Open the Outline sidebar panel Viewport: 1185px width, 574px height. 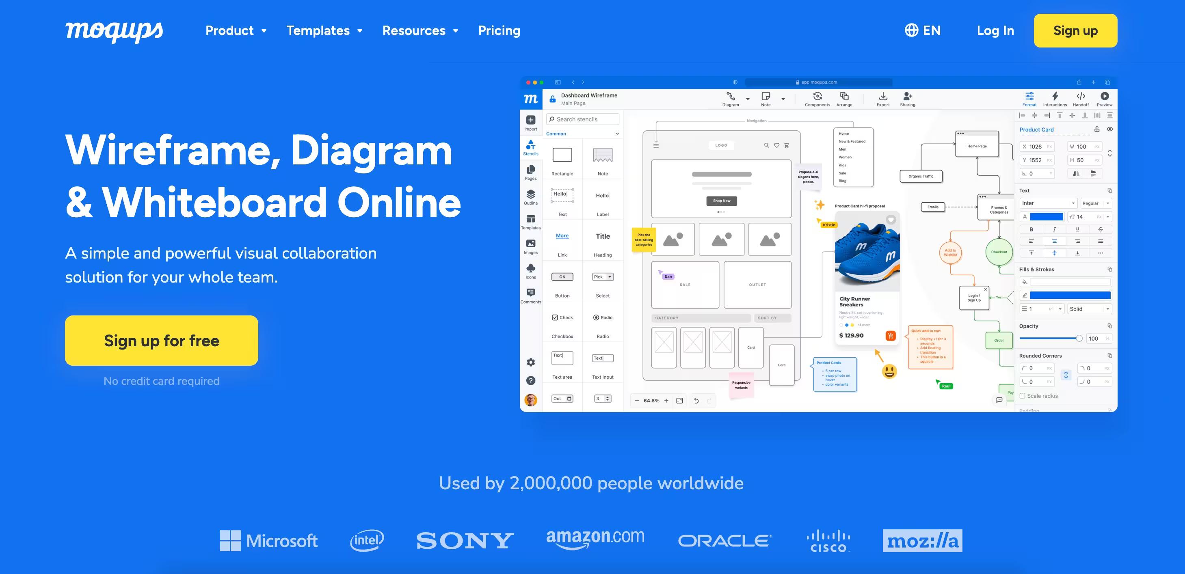530,197
